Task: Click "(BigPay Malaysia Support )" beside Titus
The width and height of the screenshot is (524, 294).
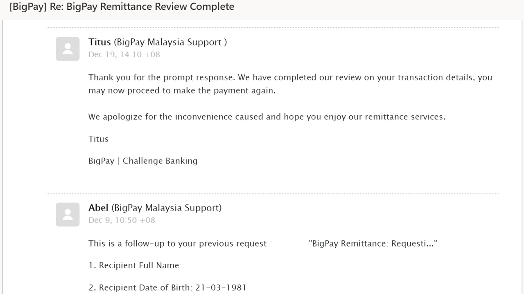Action: 170,42
